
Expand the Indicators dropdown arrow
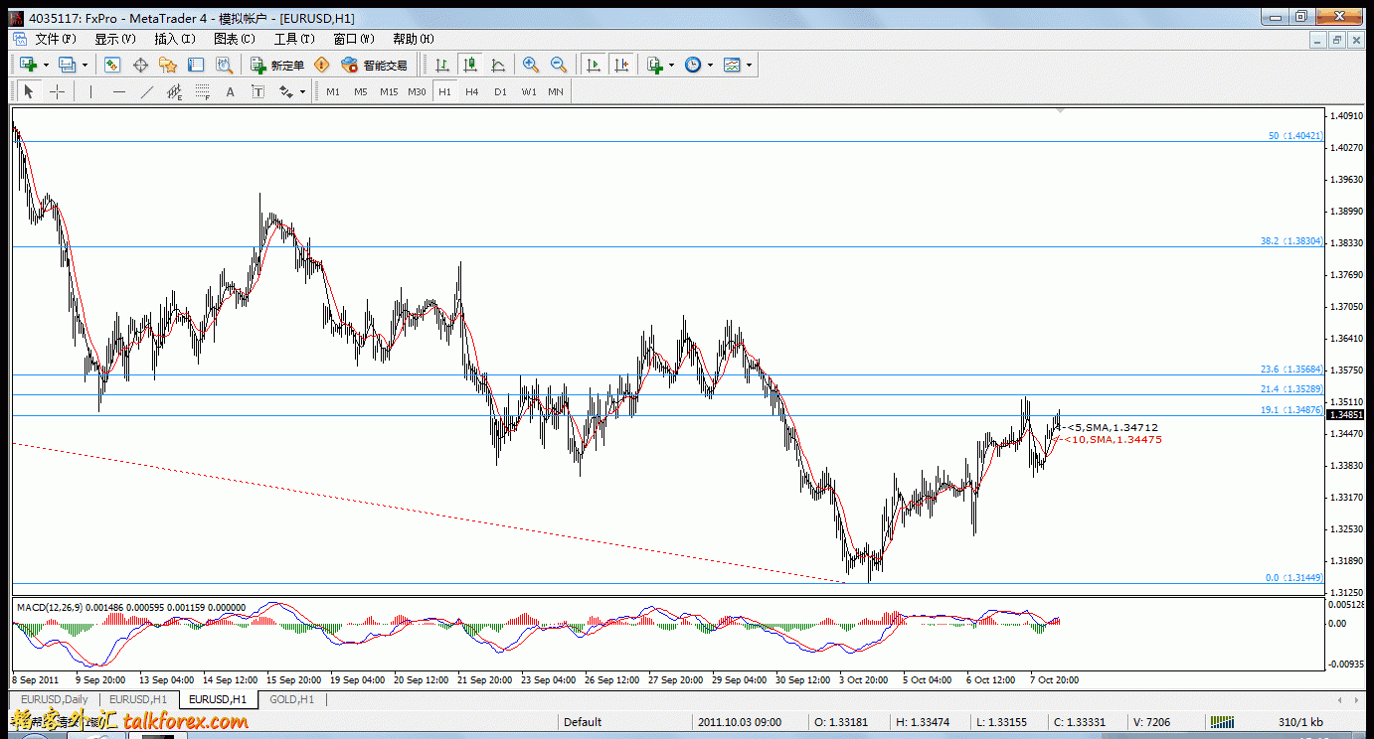click(x=672, y=65)
